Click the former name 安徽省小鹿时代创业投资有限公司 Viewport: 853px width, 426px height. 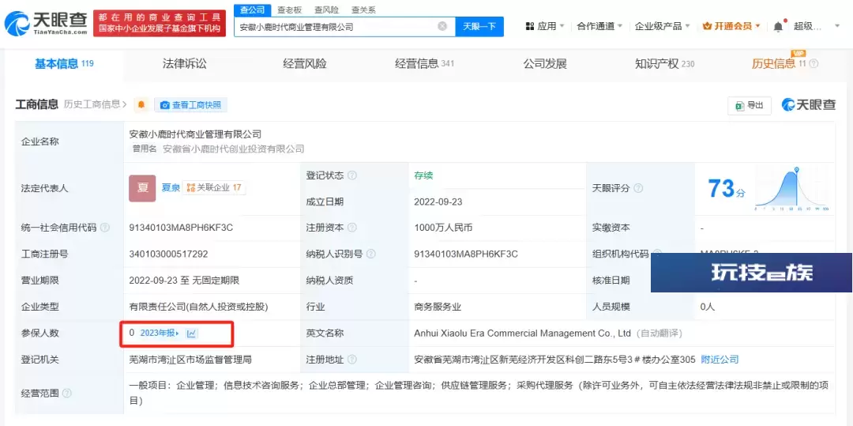(x=233, y=149)
